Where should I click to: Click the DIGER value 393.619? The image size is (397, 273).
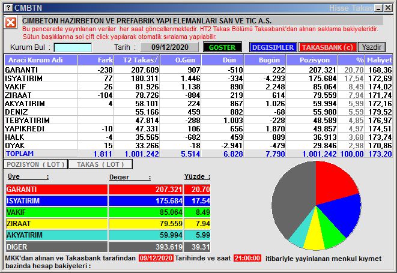[169, 247]
